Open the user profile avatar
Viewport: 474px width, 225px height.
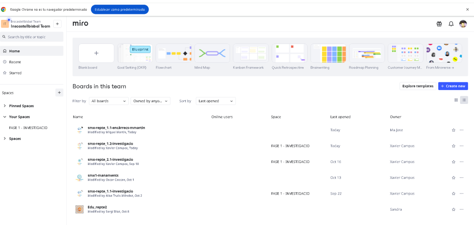point(463,24)
